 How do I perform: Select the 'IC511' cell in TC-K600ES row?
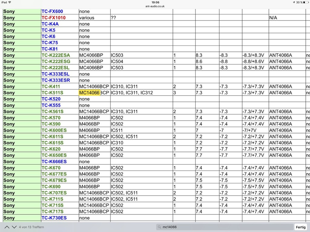[x=142, y=130]
